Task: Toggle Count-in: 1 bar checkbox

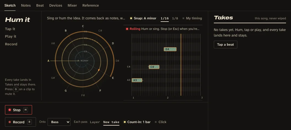Action: click(x=137, y=122)
